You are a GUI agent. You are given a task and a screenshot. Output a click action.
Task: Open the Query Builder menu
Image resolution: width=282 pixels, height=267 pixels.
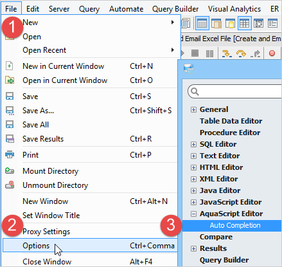(175, 9)
